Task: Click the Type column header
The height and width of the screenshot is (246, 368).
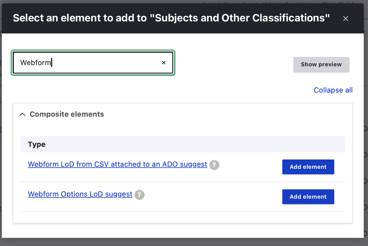Action: point(37,144)
